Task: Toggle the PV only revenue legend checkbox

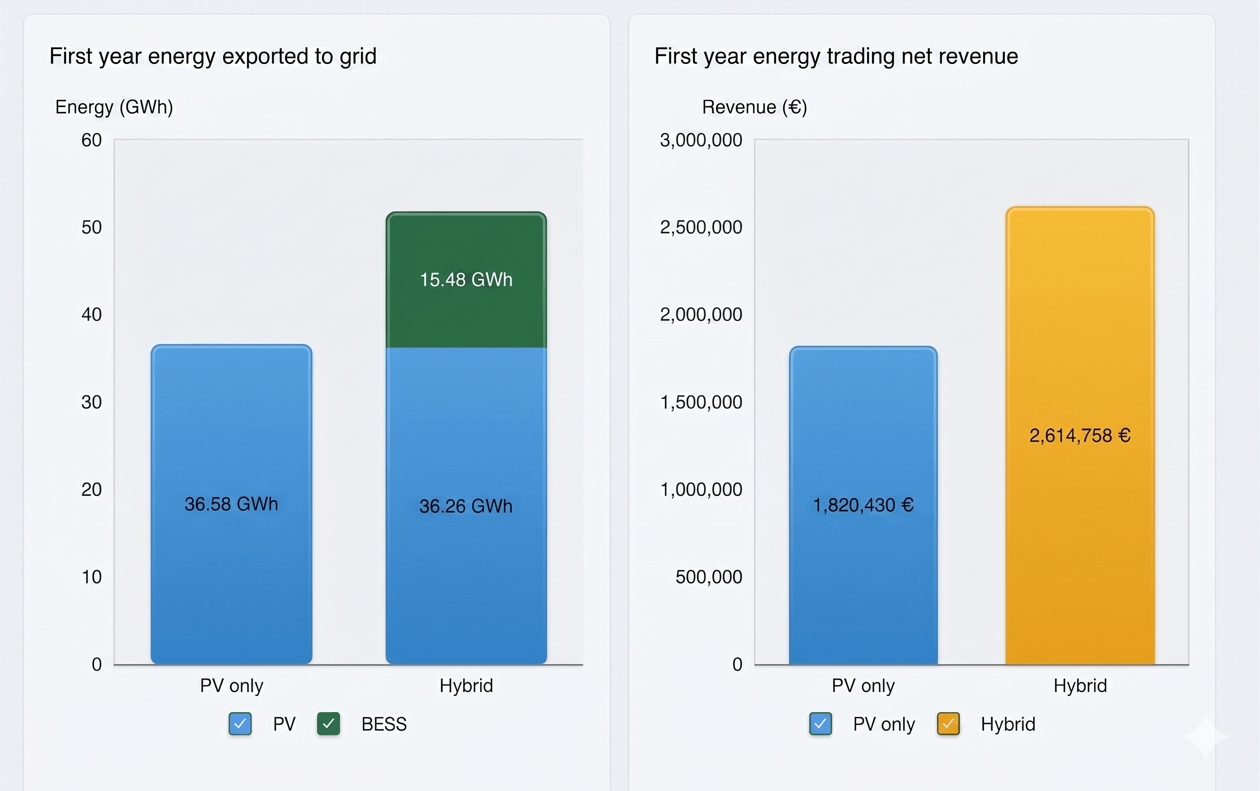Action: coord(820,724)
